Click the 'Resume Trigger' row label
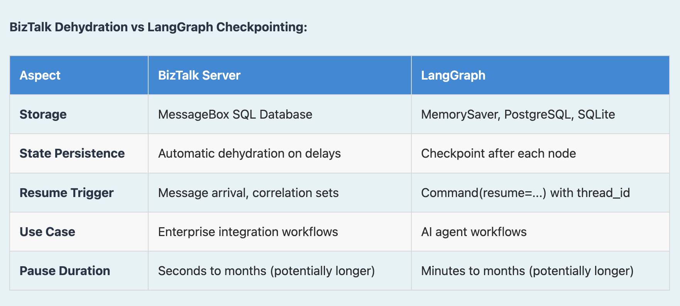This screenshot has height=306, width=680. (x=79, y=192)
